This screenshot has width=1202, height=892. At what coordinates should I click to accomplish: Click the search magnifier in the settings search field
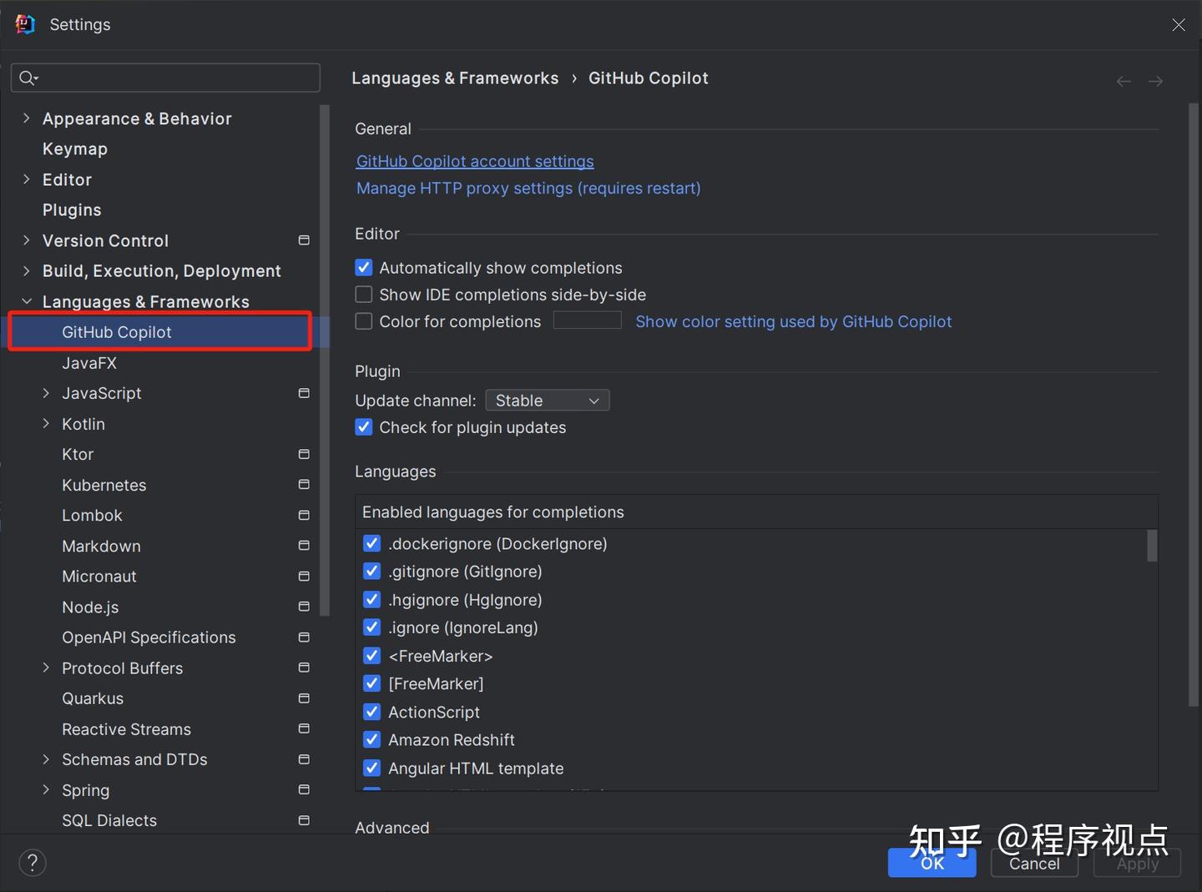(28, 77)
